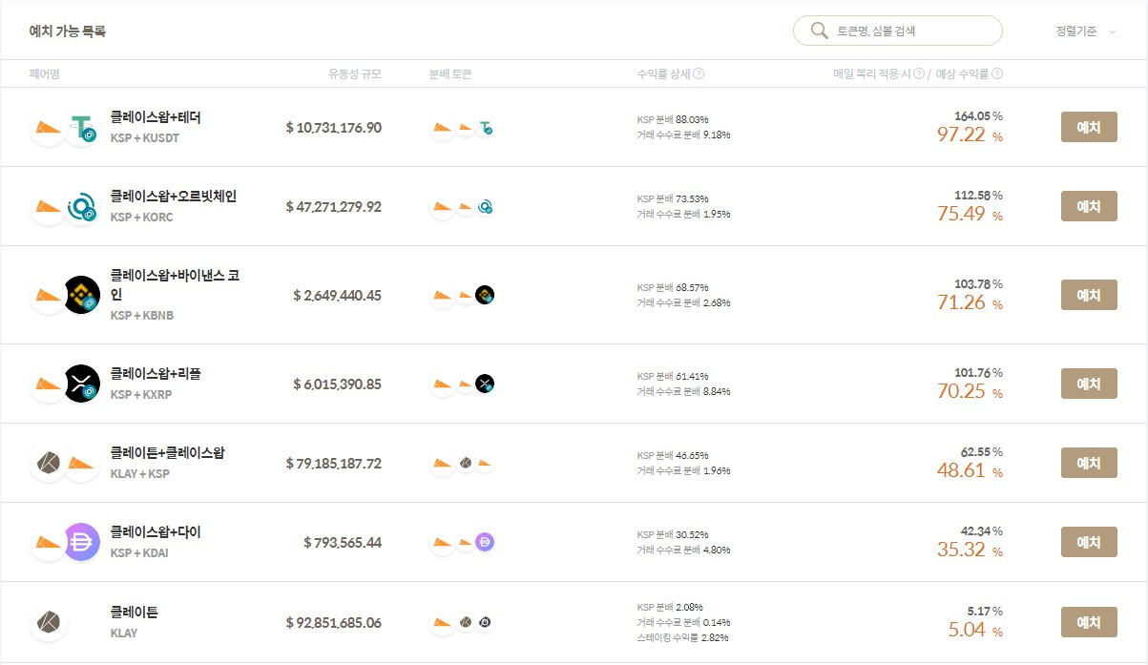Click the 페어명 column header
The width and height of the screenshot is (1148, 665).
[x=45, y=73]
